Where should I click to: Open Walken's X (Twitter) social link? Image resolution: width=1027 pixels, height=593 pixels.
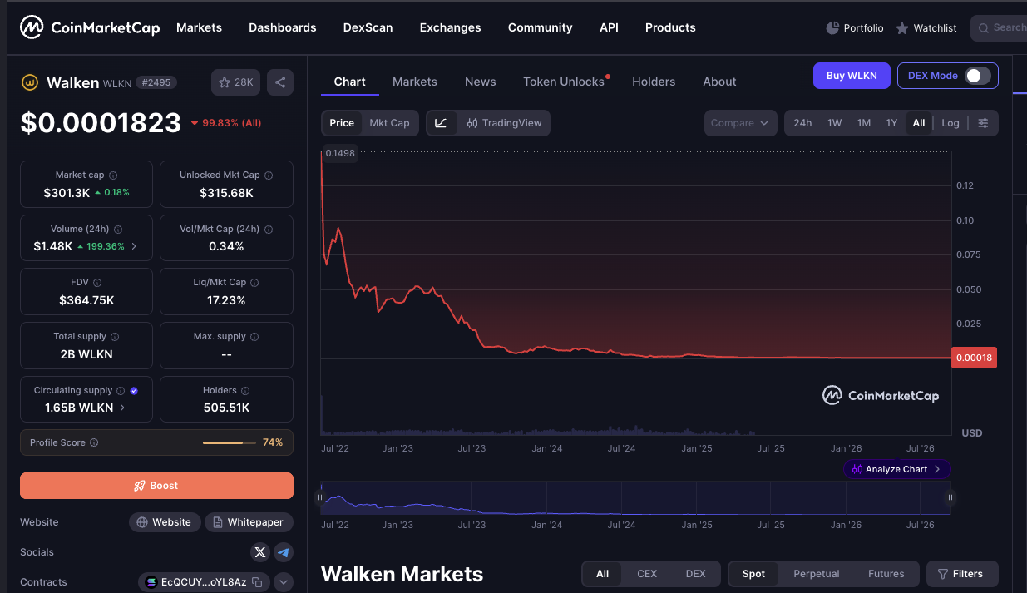click(x=260, y=552)
